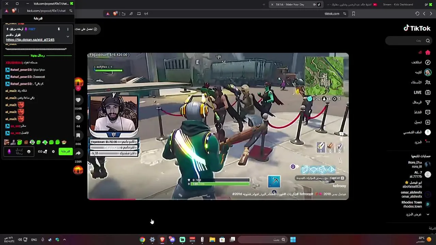Expand followed accounts with show more chevron
This screenshot has height=245, width=436.
(428, 214)
